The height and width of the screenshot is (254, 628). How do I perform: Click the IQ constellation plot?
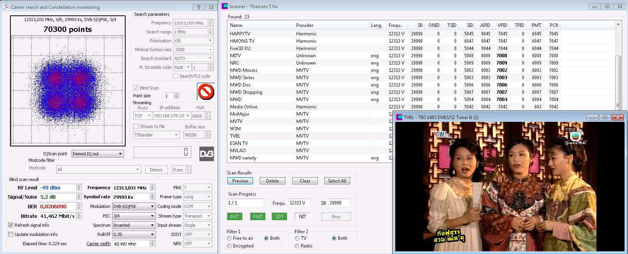coord(68,91)
